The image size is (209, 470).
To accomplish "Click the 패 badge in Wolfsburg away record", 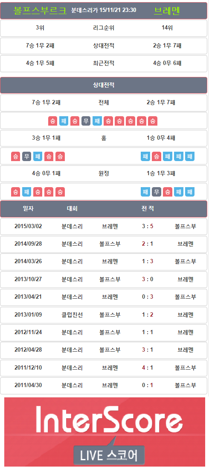I will tap(26, 192).
